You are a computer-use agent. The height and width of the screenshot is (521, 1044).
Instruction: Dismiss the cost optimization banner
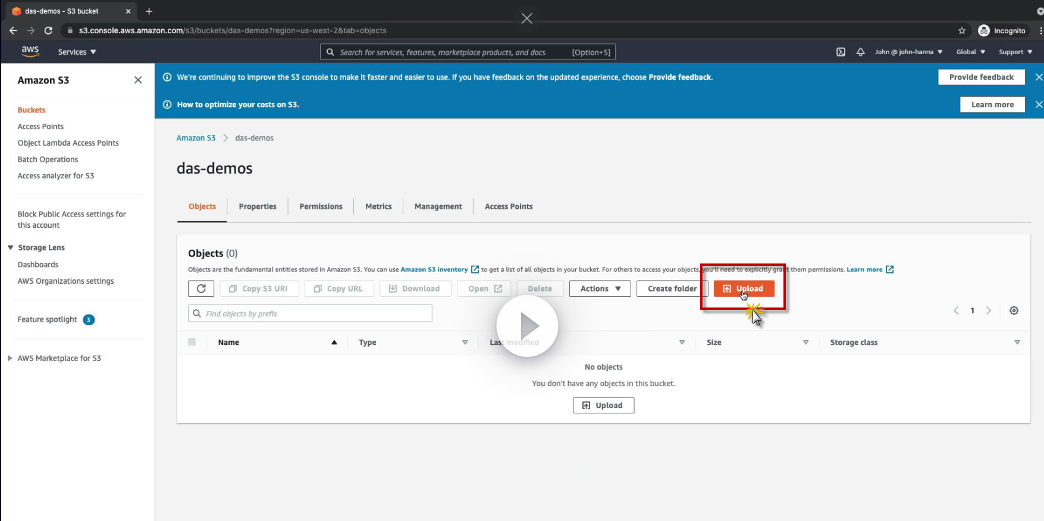tap(1039, 104)
